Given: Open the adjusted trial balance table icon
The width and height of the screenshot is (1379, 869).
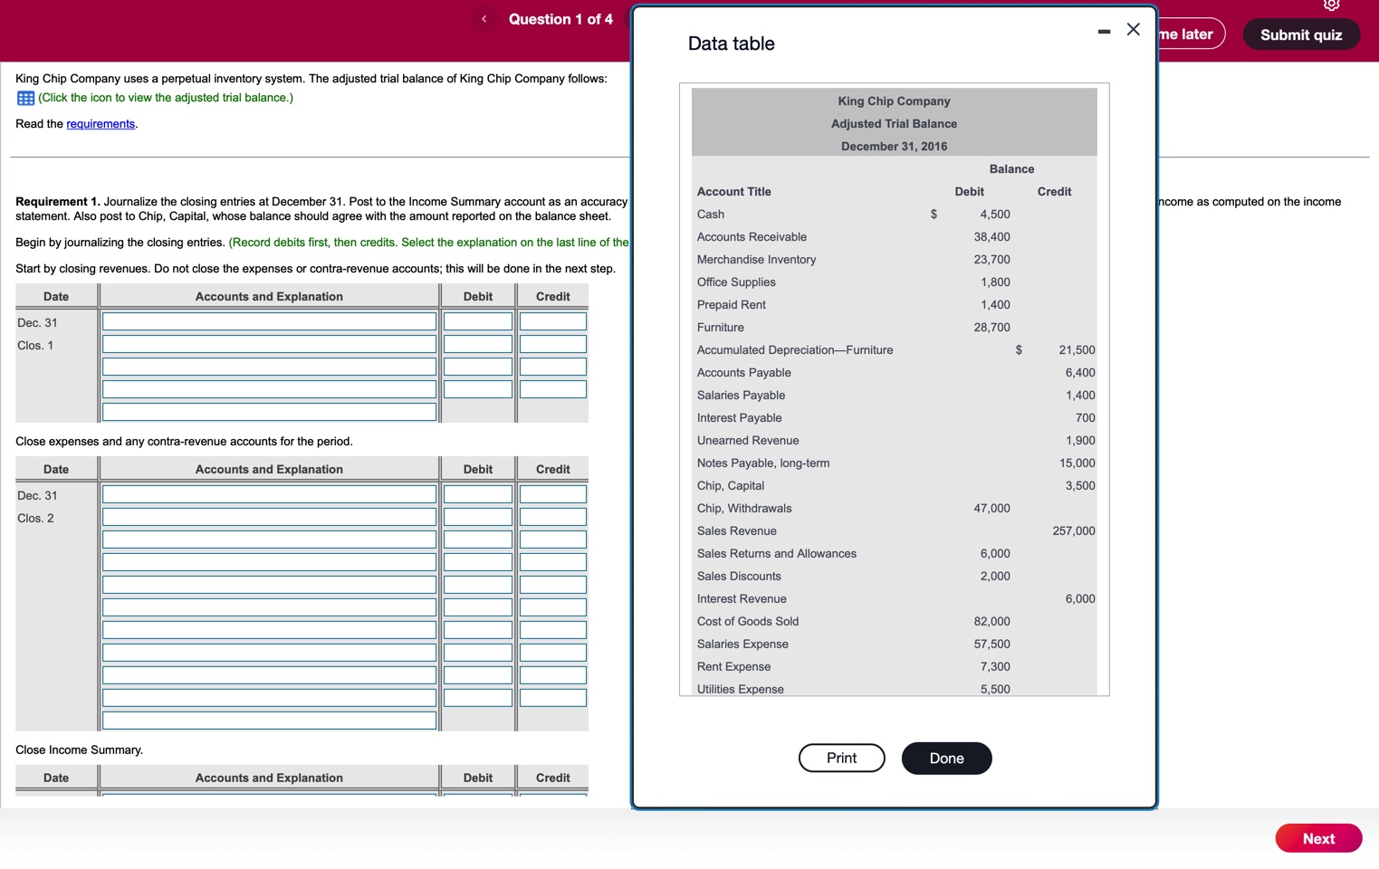Looking at the screenshot, I should pos(25,98).
